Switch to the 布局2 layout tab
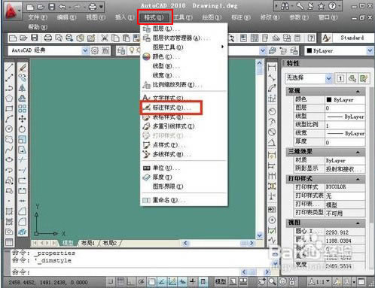The image size is (375, 288). tap(110, 243)
